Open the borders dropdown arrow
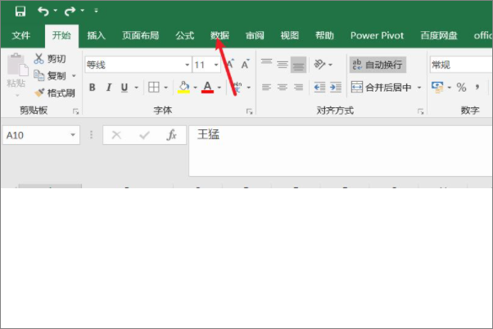Screen dimensions: 493x329 click(x=165, y=88)
